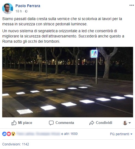Open the e altri 1689 reactions list
The image size is (135, 149).
click(70, 134)
